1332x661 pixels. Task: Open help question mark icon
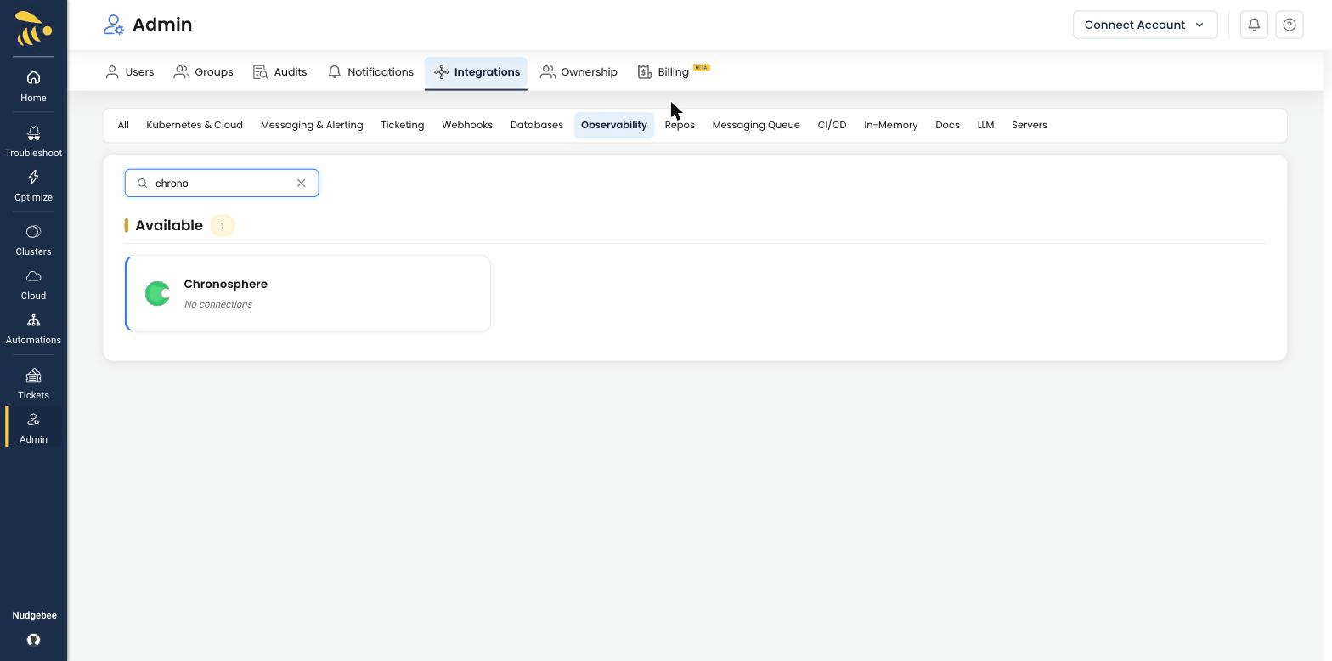coord(1290,25)
